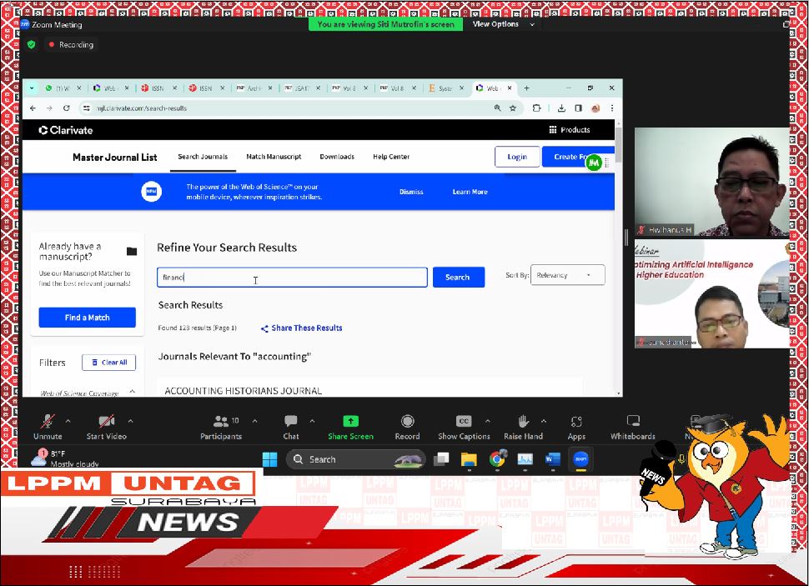
Task: Select the Search Journals tab
Action: pyautogui.click(x=203, y=157)
